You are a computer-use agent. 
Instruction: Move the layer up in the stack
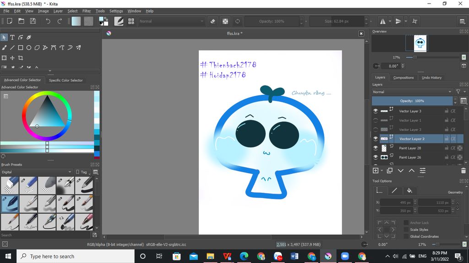[412, 171]
